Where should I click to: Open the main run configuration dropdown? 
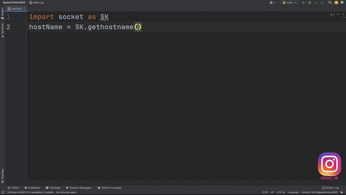click(x=290, y=3)
